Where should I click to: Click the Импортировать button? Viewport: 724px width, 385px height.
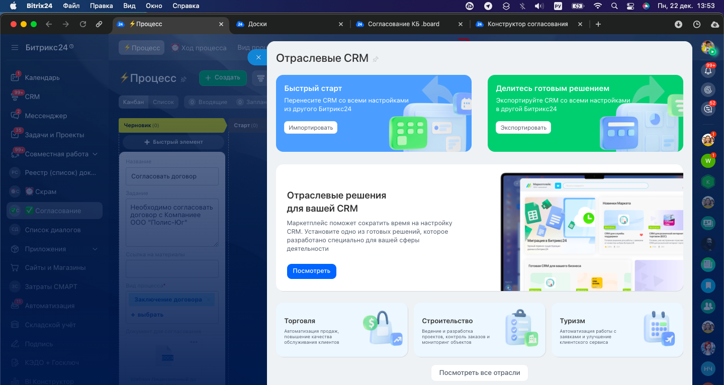tap(311, 128)
